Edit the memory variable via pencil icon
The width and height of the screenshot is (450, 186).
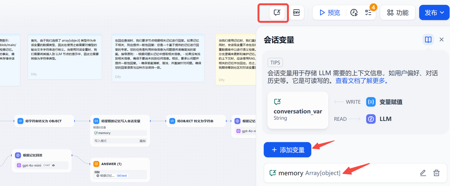point(423,173)
